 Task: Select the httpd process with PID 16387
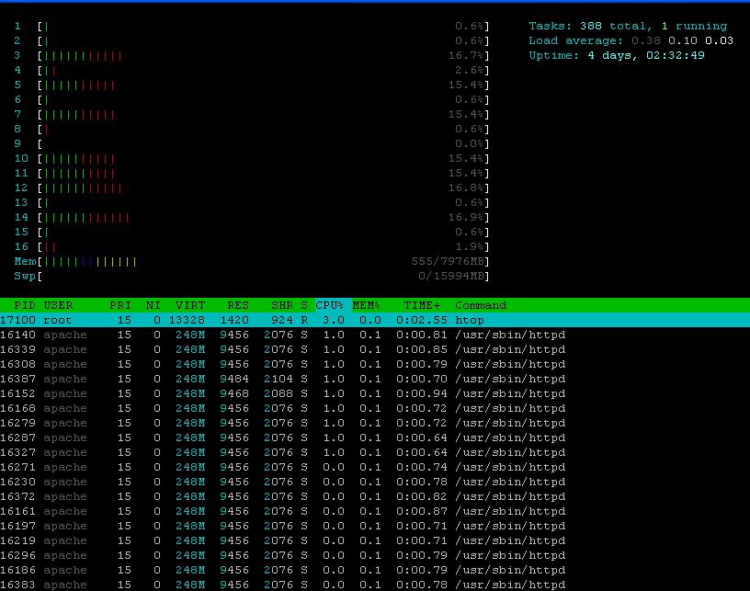tap(276, 379)
